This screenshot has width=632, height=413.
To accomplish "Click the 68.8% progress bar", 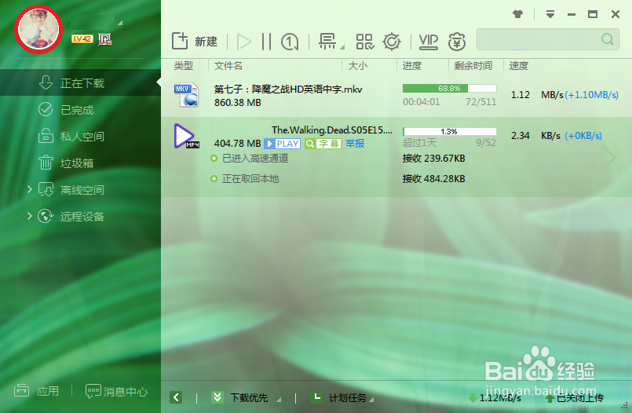I will pyautogui.click(x=449, y=88).
